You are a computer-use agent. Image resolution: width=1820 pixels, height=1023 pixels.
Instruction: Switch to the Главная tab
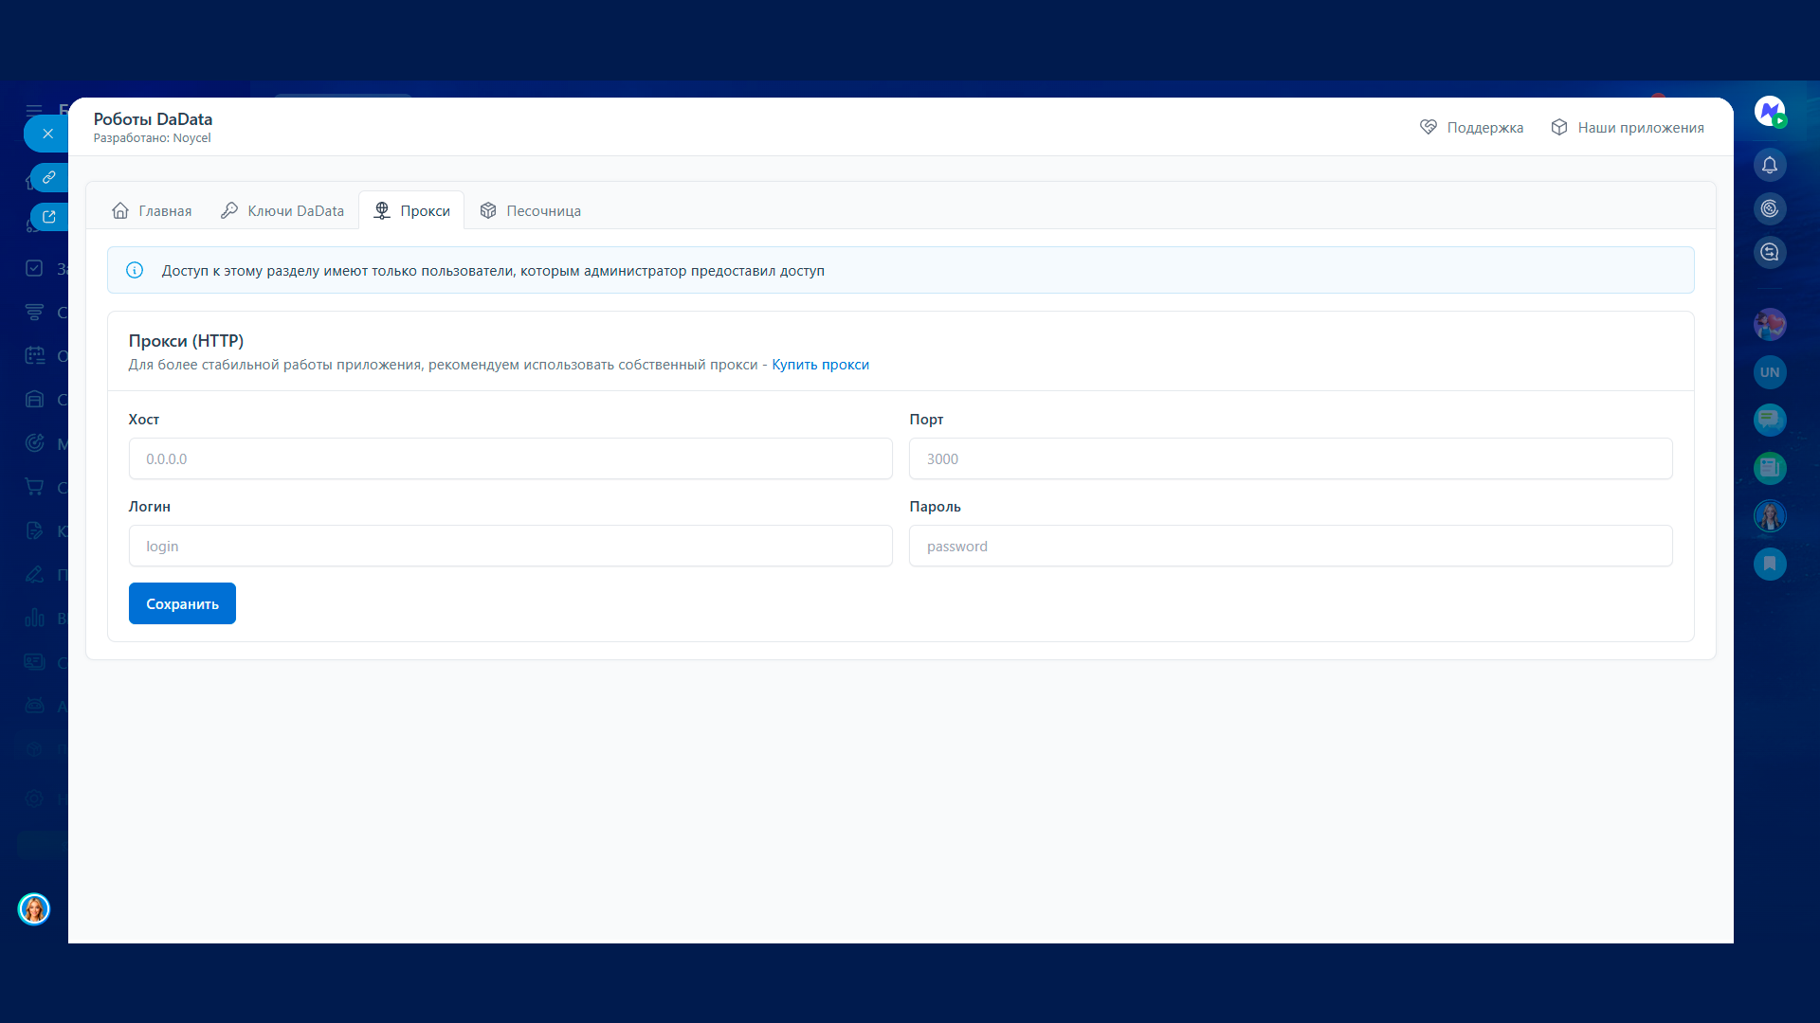152,211
